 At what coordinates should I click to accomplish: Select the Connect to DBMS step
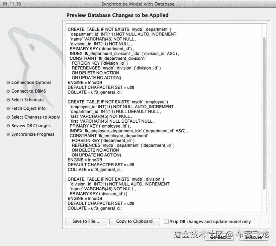pyautogui.click(x=28, y=91)
